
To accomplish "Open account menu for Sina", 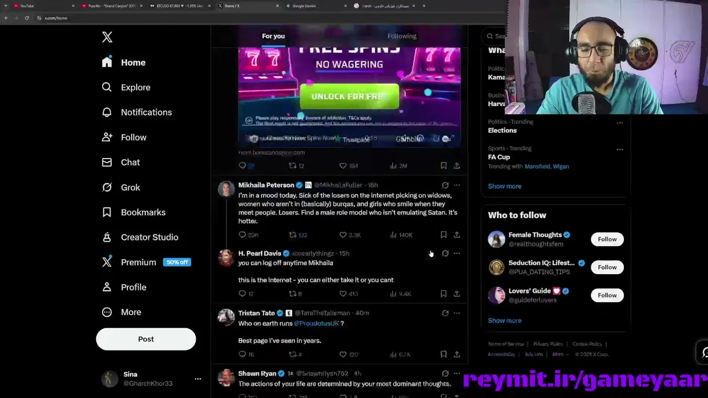I will 152,379.
